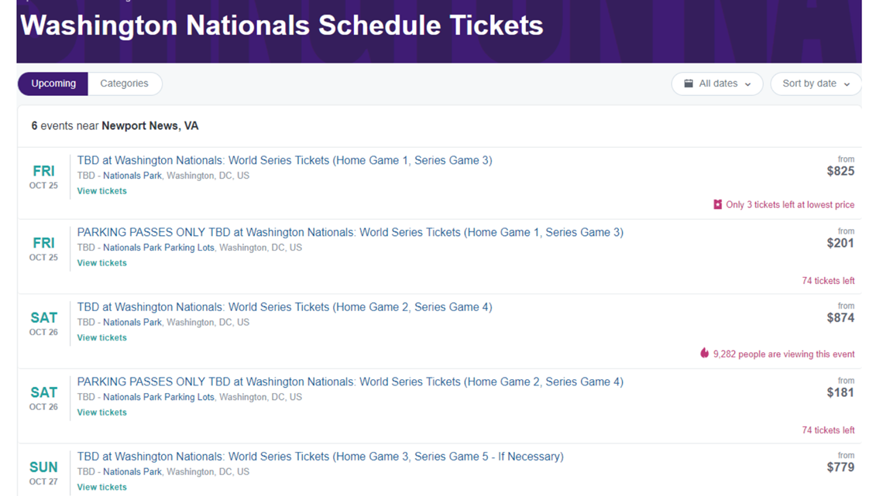
Task: Open the All dates filter
Action: [717, 84]
